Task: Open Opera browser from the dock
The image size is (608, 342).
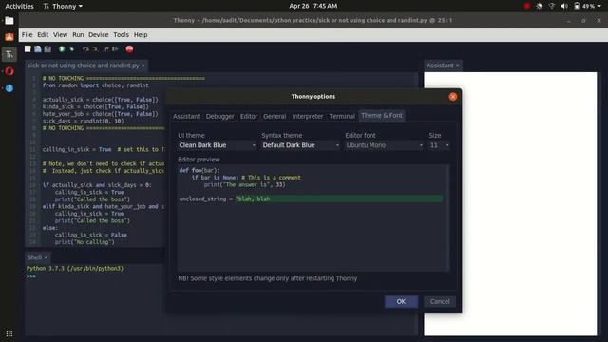Action: (9, 71)
